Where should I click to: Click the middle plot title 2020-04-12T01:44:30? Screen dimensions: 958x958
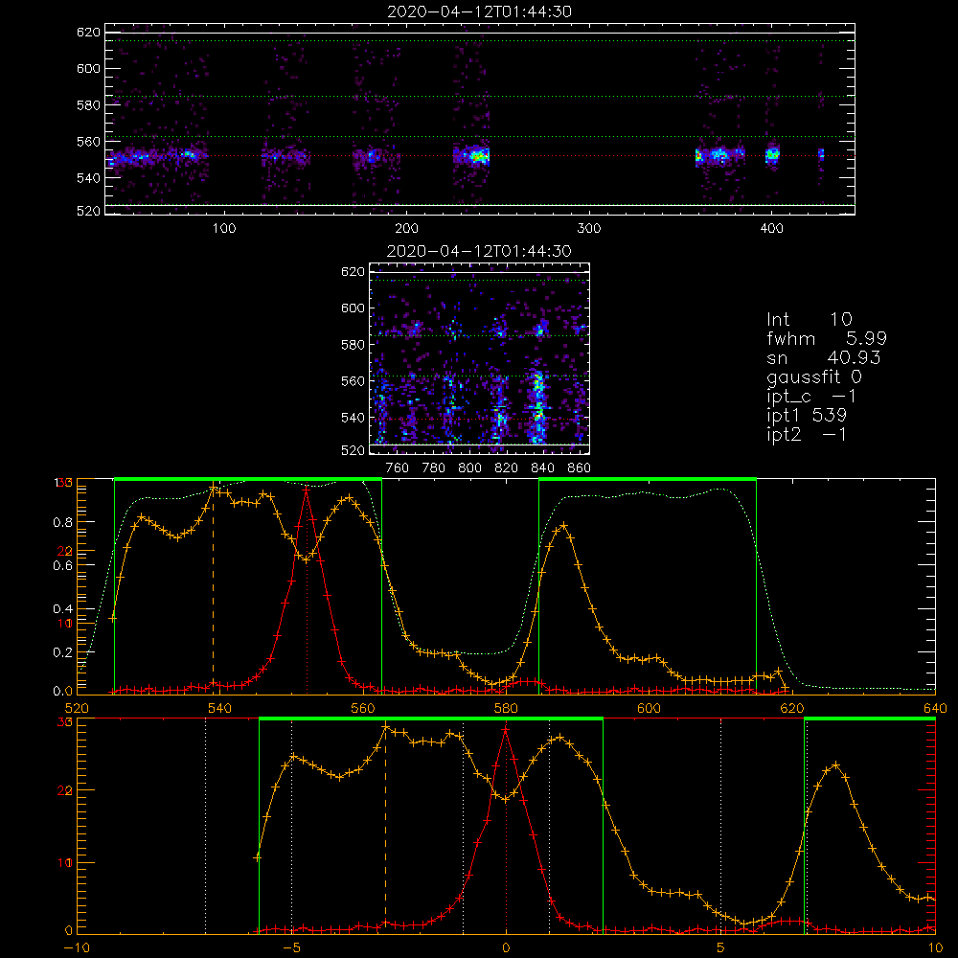(479, 251)
